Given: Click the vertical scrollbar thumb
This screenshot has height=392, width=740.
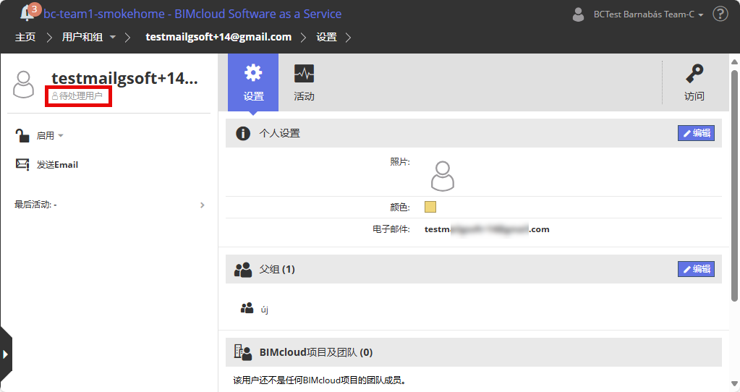Looking at the screenshot, I should 734,185.
